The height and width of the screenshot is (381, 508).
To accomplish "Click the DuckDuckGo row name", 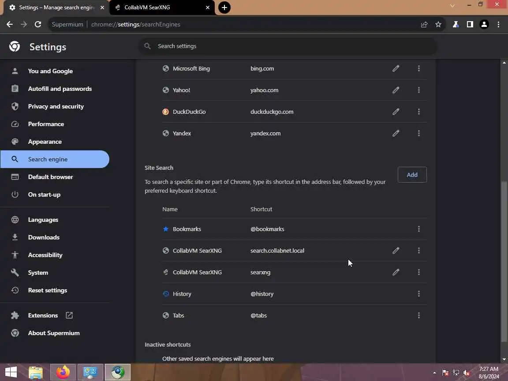I will pos(189,112).
